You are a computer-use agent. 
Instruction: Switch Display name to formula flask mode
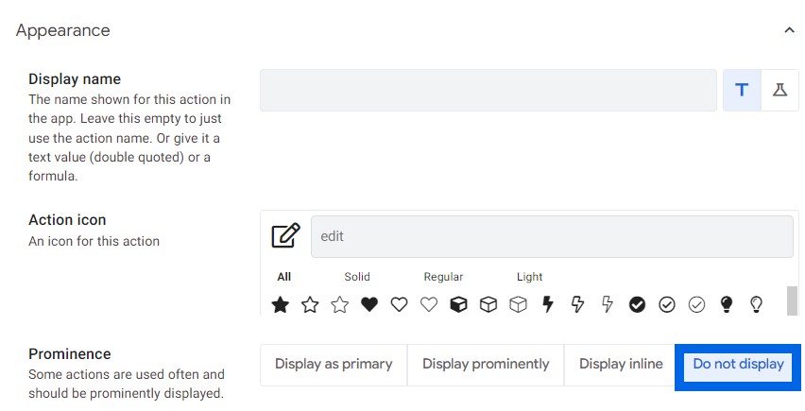click(779, 91)
